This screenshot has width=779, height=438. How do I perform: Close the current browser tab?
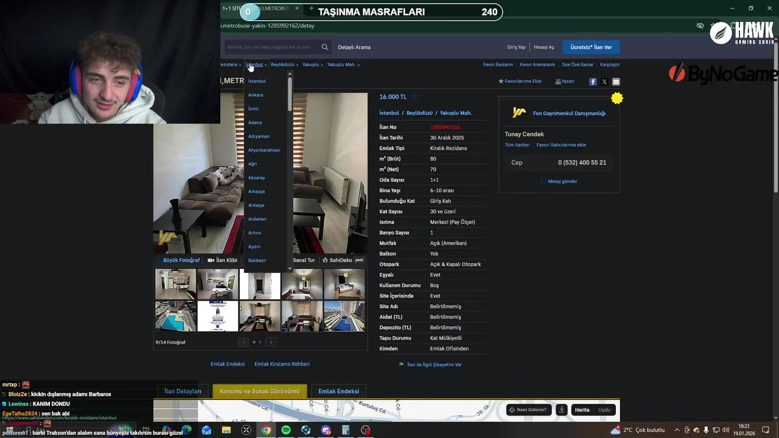point(297,9)
